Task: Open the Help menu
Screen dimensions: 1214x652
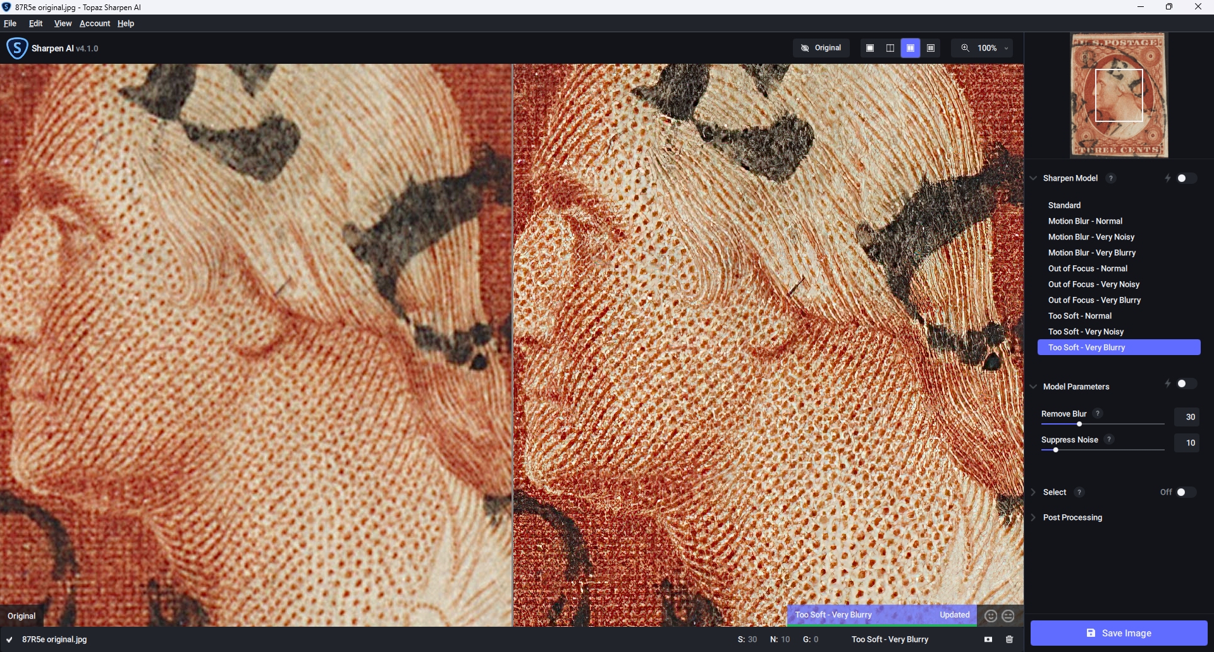Action: 126,23
